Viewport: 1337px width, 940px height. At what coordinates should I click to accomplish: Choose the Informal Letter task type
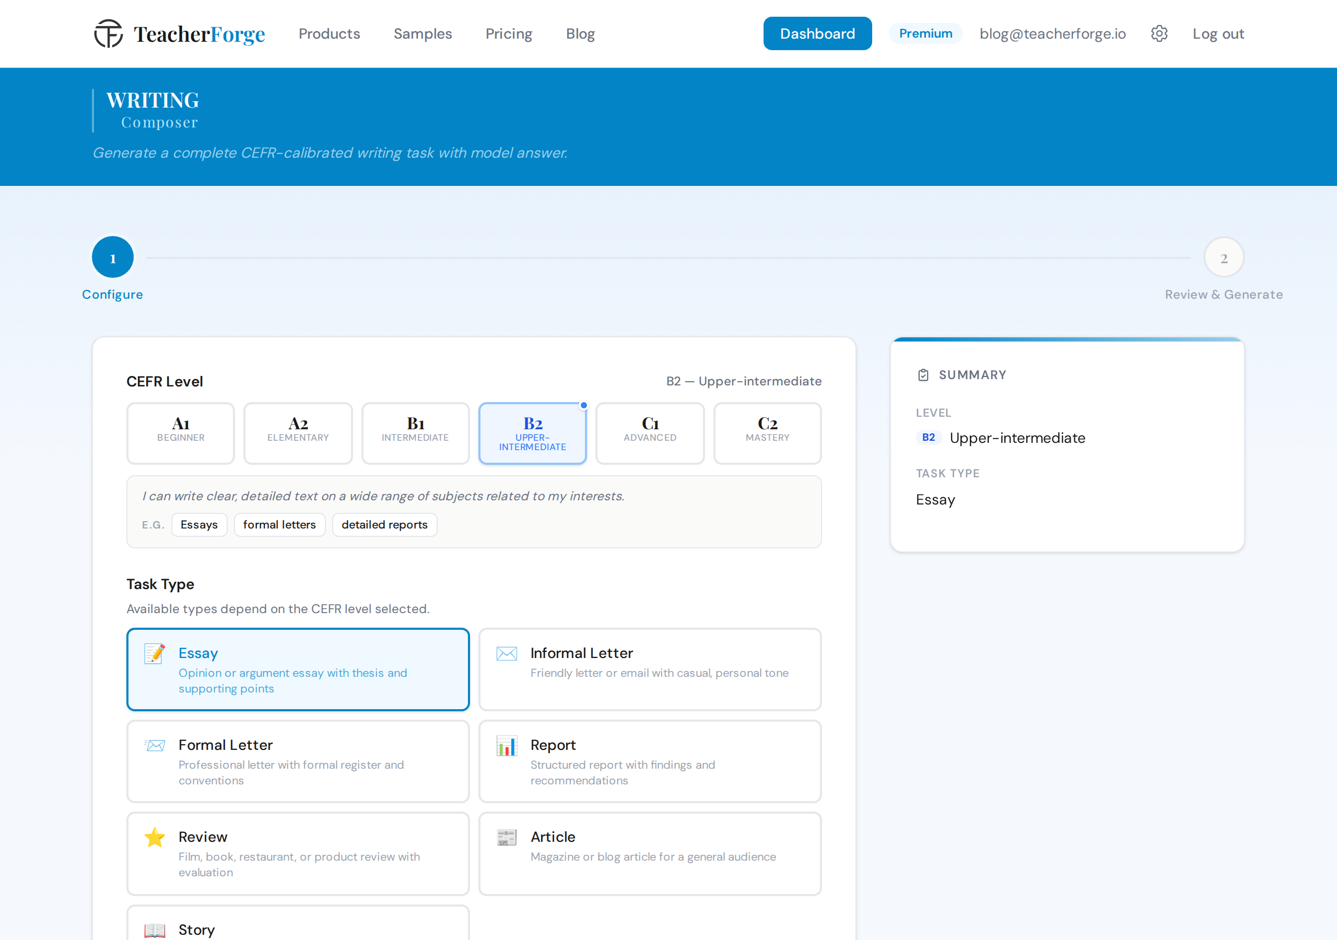(x=650, y=669)
